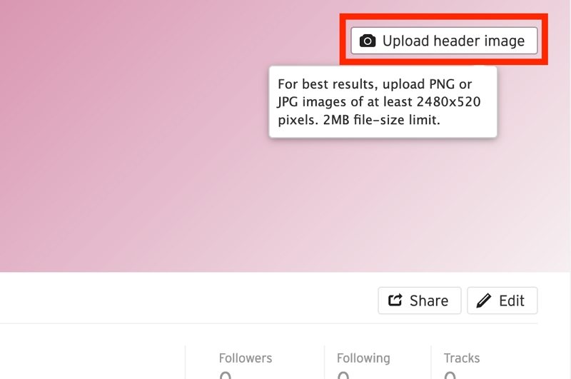Click the camera icon on upload button
This screenshot has height=379, width=571.
368,41
